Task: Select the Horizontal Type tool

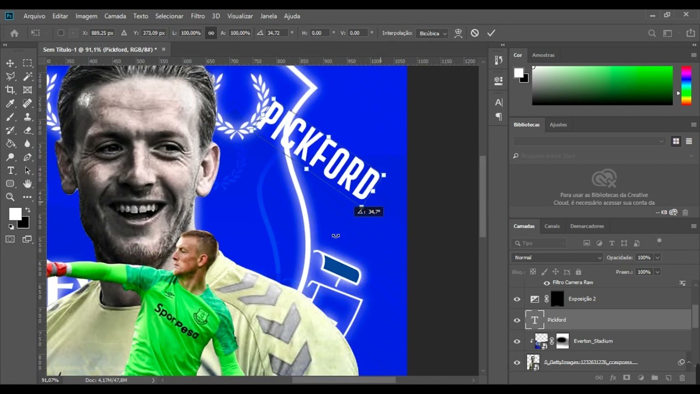Action: click(10, 170)
